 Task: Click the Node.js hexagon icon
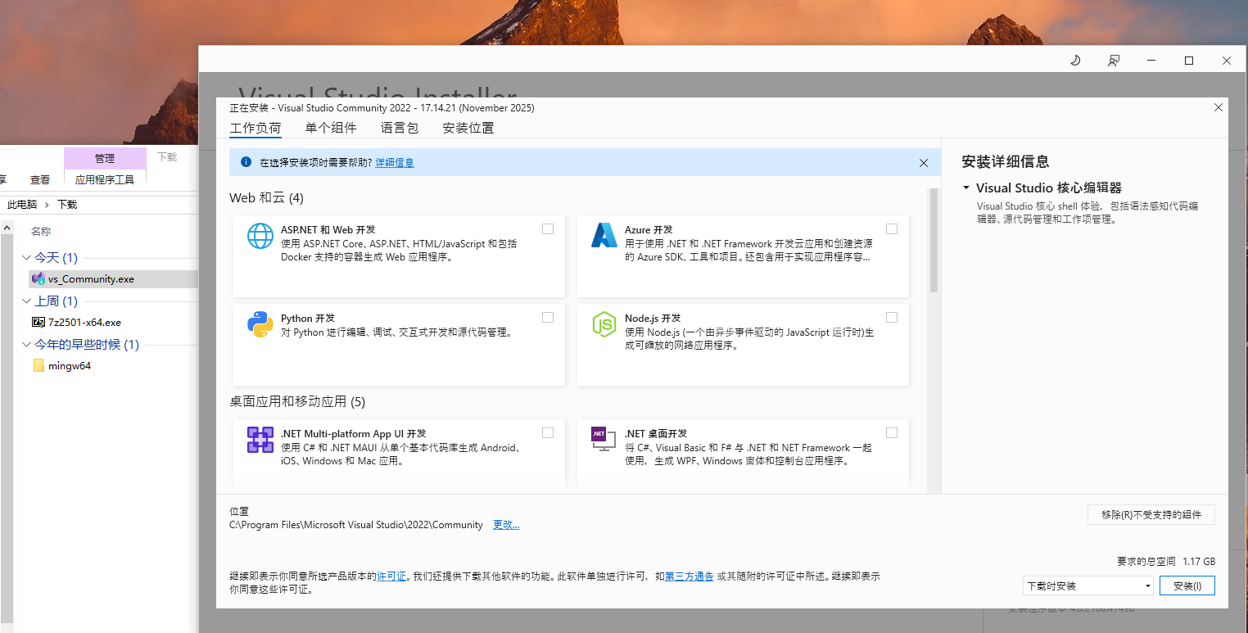(604, 324)
